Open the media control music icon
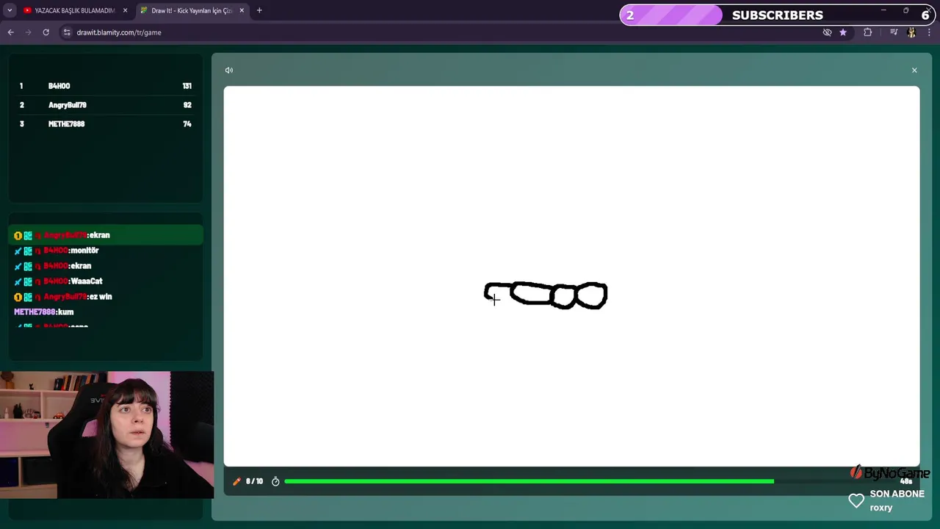Screen dimensions: 940x529 (x=894, y=32)
